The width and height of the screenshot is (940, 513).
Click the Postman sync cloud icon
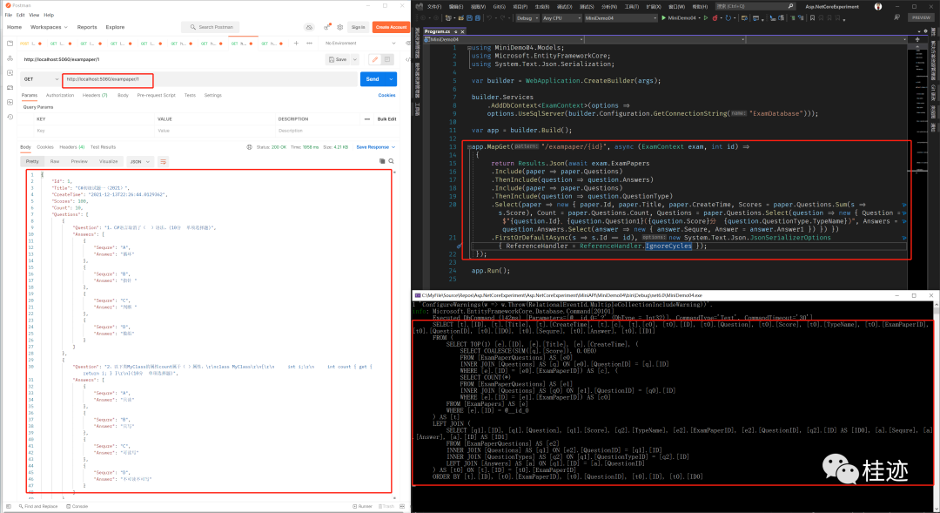click(309, 27)
